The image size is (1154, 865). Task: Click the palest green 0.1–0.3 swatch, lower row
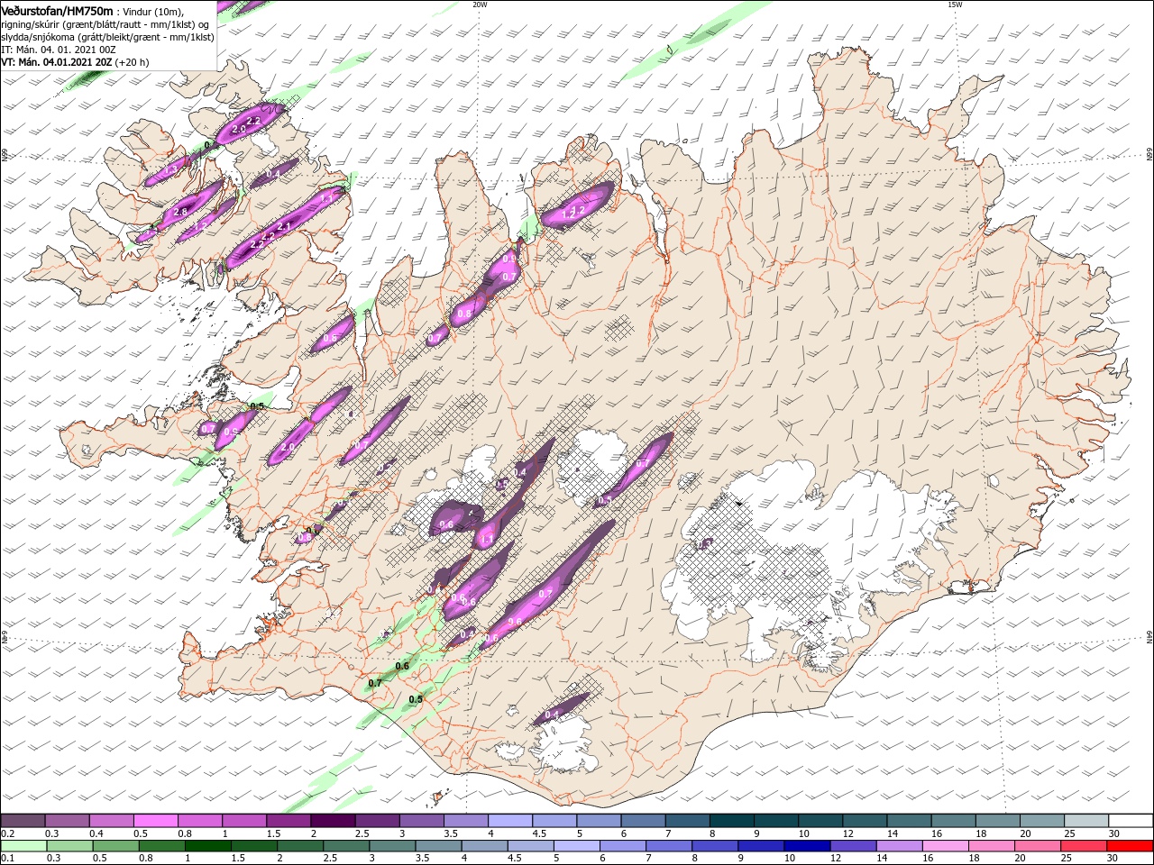(23, 846)
